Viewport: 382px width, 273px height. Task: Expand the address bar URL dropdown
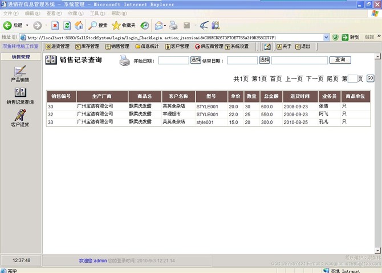click(x=327, y=37)
